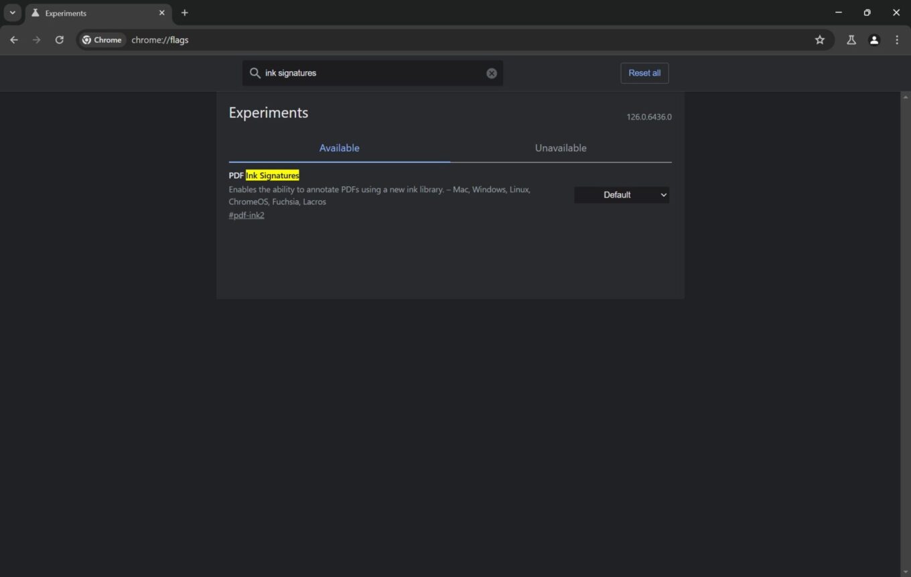Go back to previous page
Viewport: 911px width, 577px height.
[14, 40]
